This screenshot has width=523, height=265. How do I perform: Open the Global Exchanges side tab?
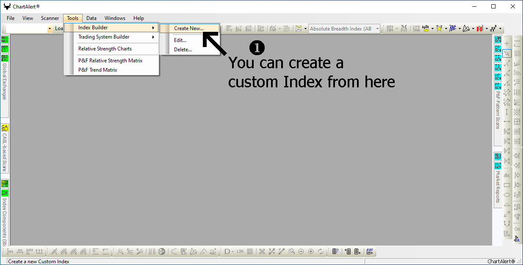[5, 81]
